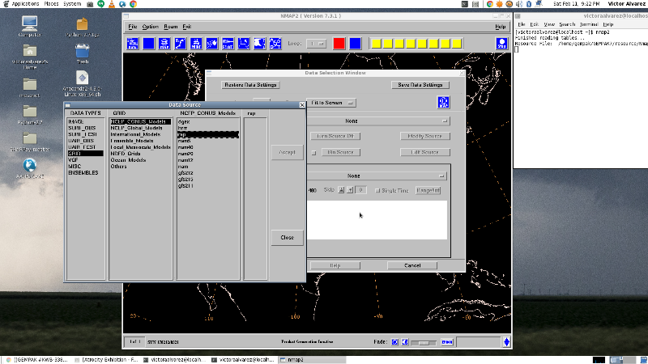648x364 pixels.
Task: Toggle the checkbox beside Bin Source
Action: click(x=313, y=152)
